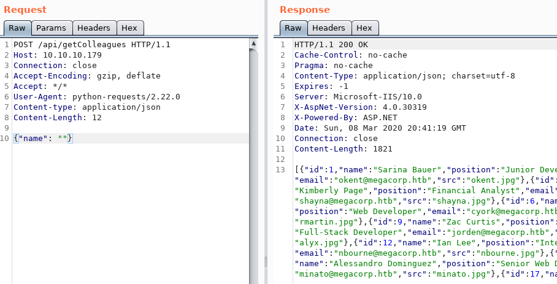Click the response Content-Length: 1821 line
This screenshot has width=557, height=284.
coord(343,149)
